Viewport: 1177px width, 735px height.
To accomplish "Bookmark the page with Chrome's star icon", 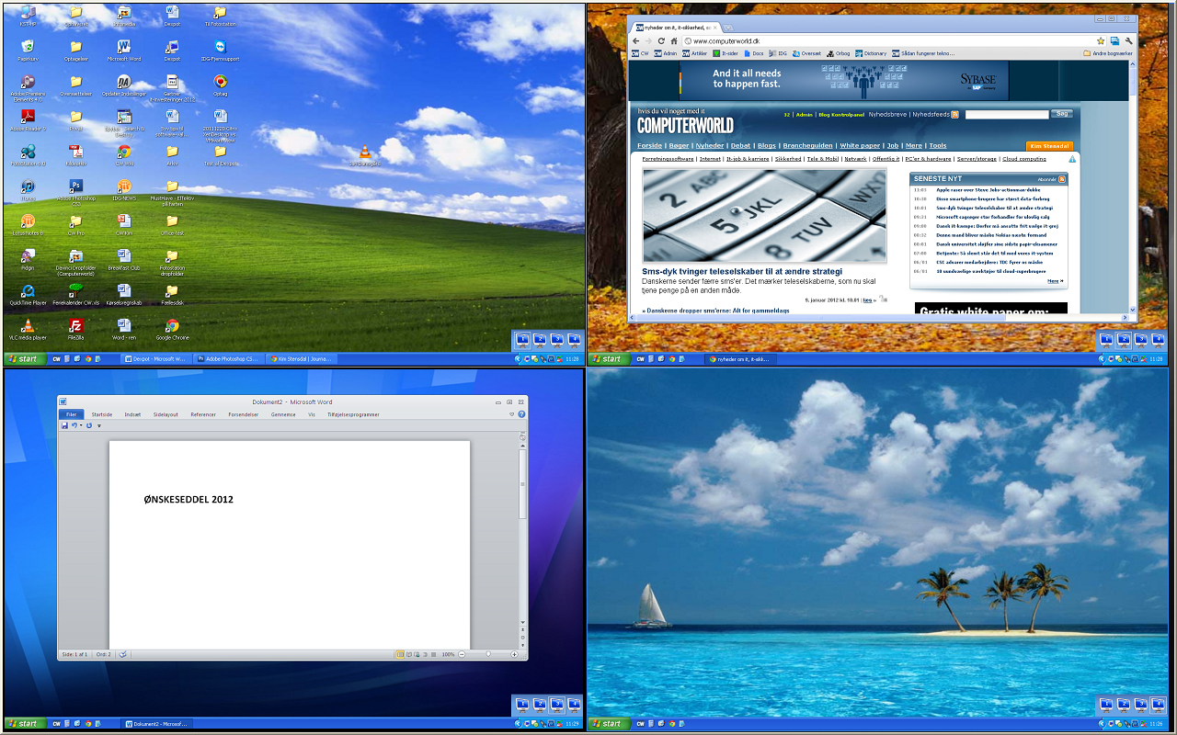I will click(x=1100, y=41).
